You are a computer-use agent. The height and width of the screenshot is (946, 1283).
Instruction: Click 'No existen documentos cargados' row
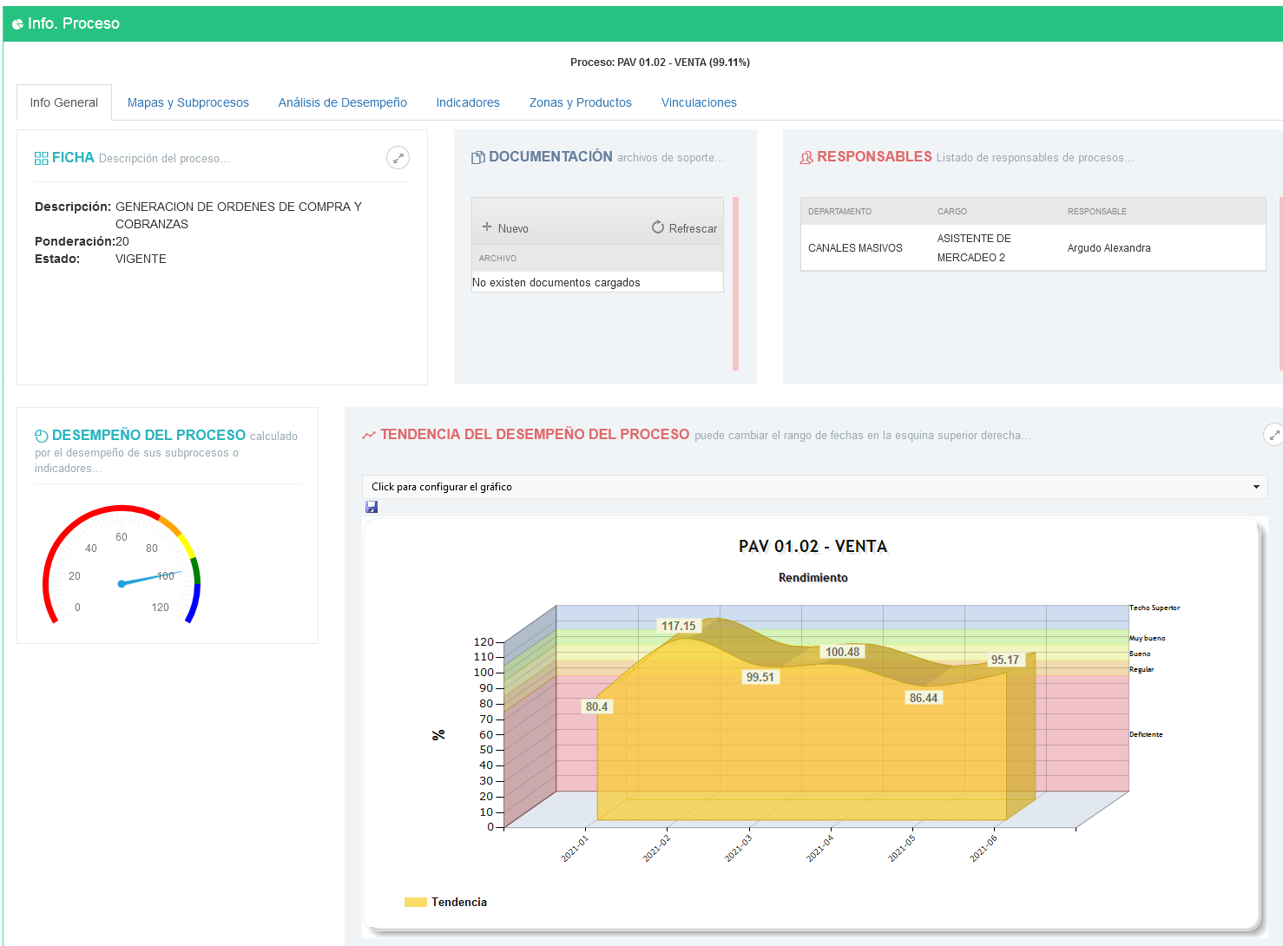pyautogui.click(x=597, y=282)
